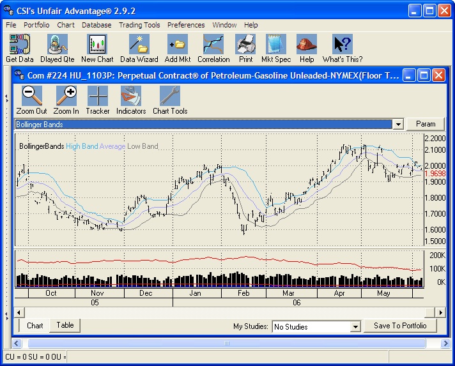
Task: Click the Param button
Action: [x=426, y=124]
